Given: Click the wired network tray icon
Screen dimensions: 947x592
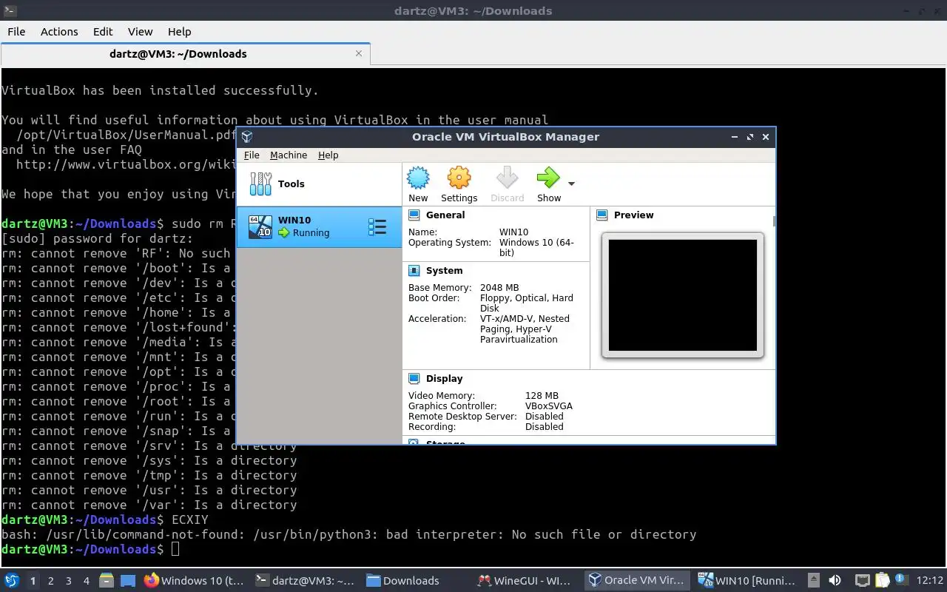Looking at the screenshot, I should 862,581.
